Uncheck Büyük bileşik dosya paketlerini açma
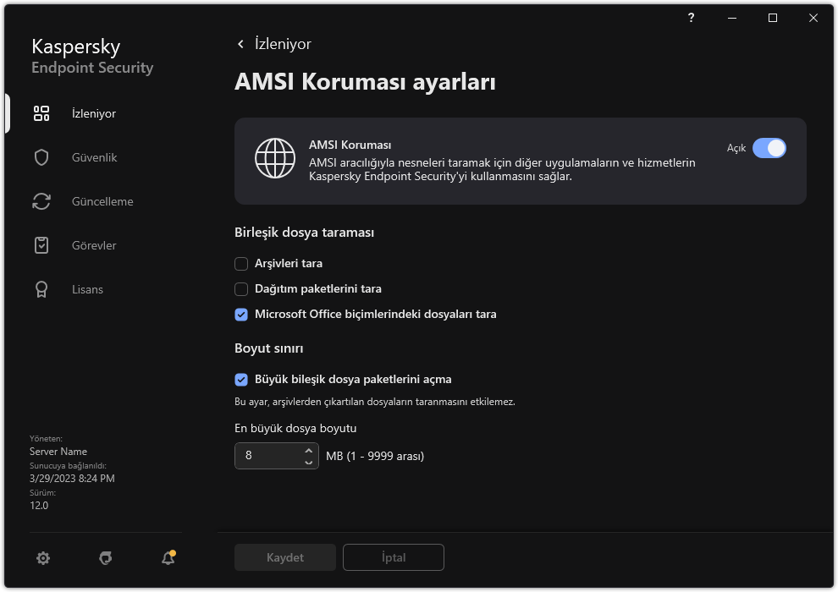 (241, 379)
